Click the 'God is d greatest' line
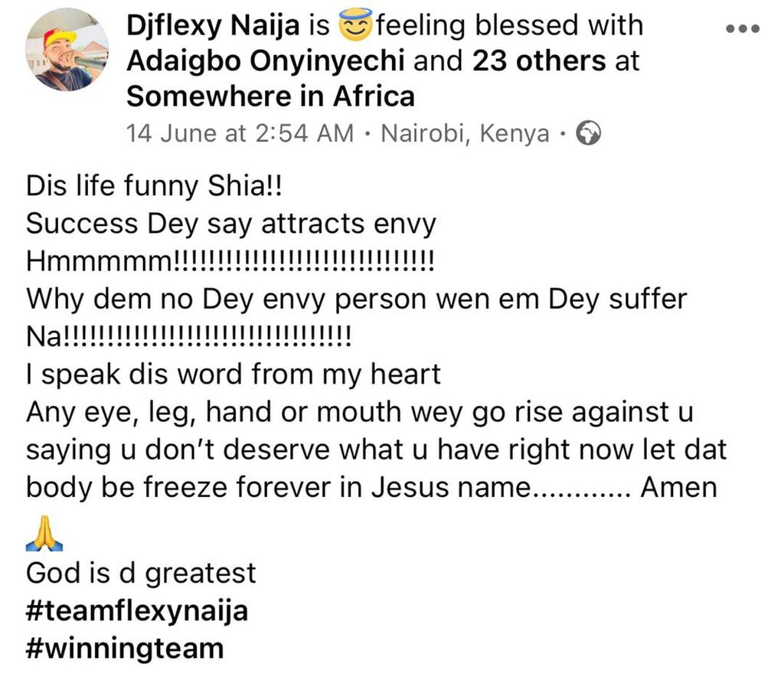784x677 pixels. point(141,573)
